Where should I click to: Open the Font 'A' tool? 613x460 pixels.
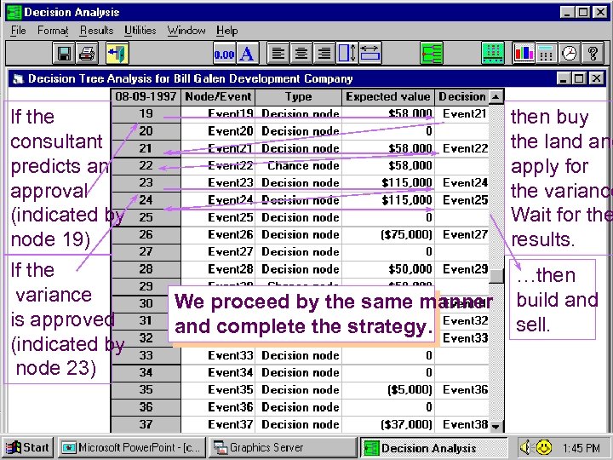coord(247,53)
